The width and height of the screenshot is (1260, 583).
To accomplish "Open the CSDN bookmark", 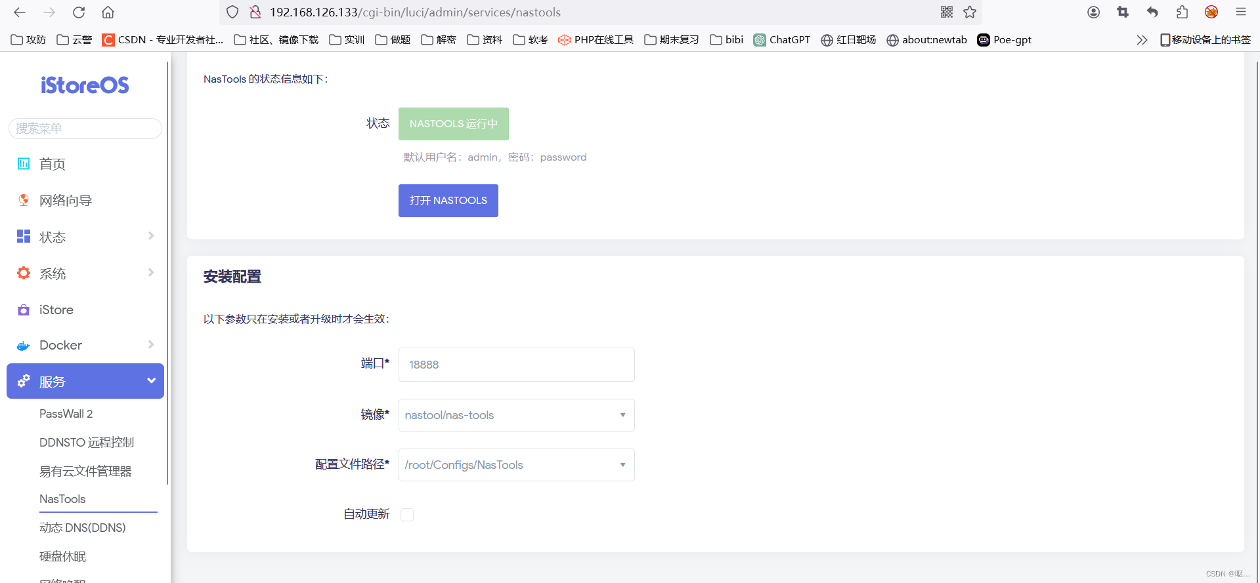I will 163,40.
